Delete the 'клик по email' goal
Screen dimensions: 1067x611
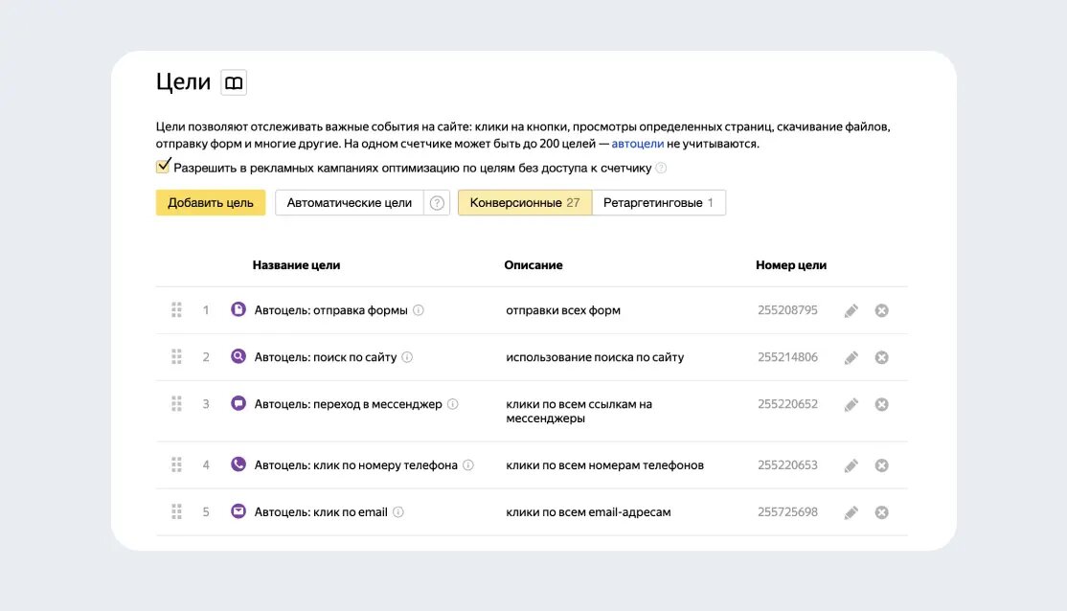point(881,512)
